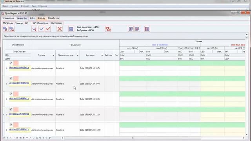Click the red checkmark toolbar icon

click(48, 29)
